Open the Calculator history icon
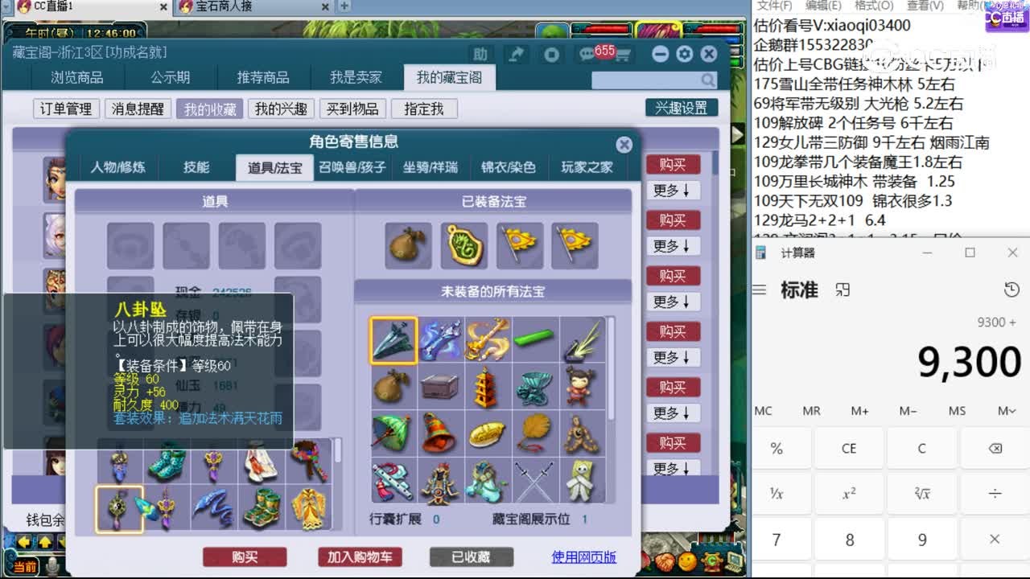The width and height of the screenshot is (1030, 579). click(x=1011, y=290)
